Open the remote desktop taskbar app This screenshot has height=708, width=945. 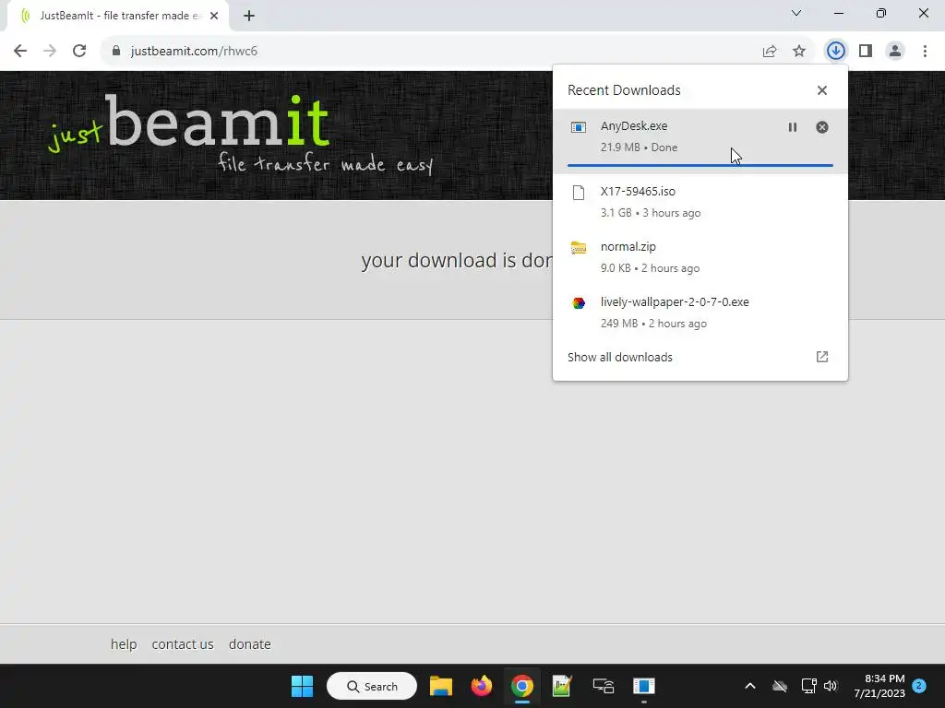pyautogui.click(x=603, y=686)
